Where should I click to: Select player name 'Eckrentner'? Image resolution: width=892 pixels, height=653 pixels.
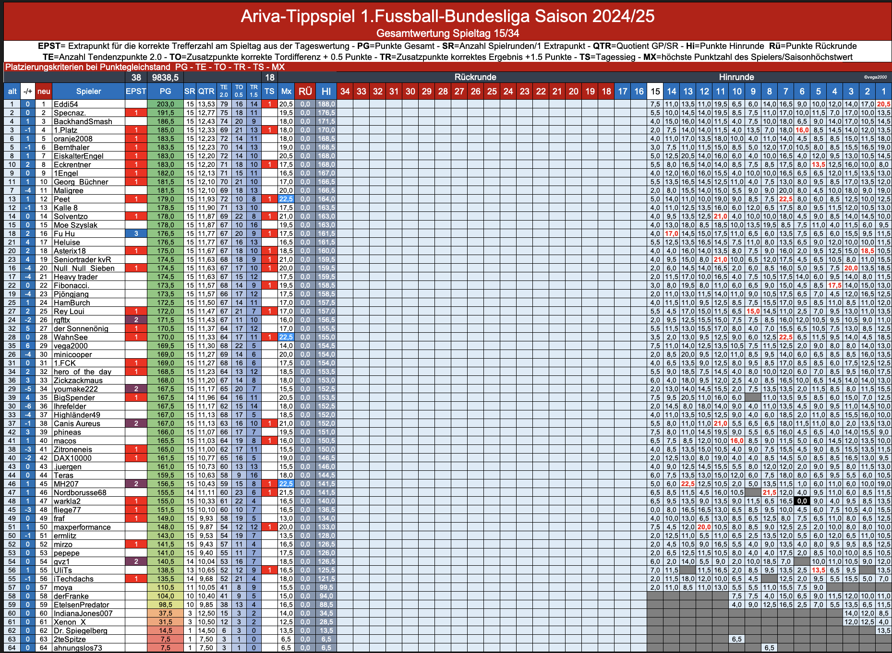(x=72, y=164)
